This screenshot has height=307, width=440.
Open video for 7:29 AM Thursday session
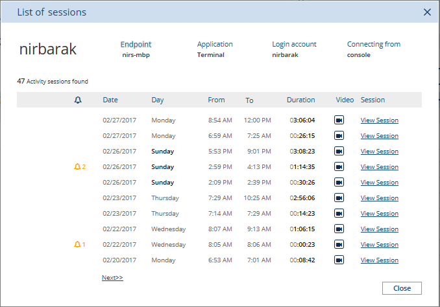339,198
